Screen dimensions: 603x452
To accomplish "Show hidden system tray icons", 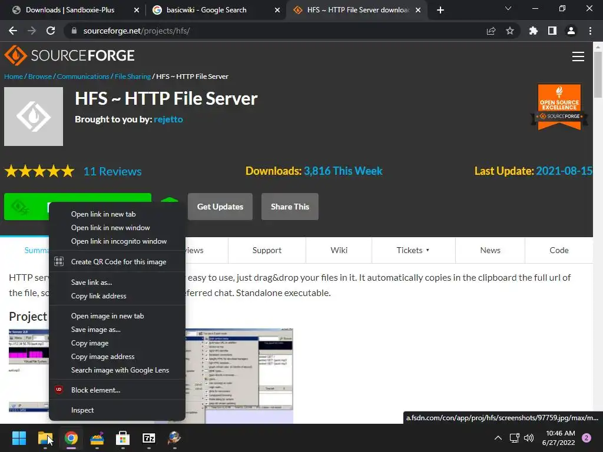I will pos(498,438).
